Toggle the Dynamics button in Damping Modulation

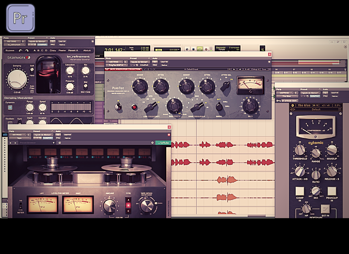(x=10, y=108)
